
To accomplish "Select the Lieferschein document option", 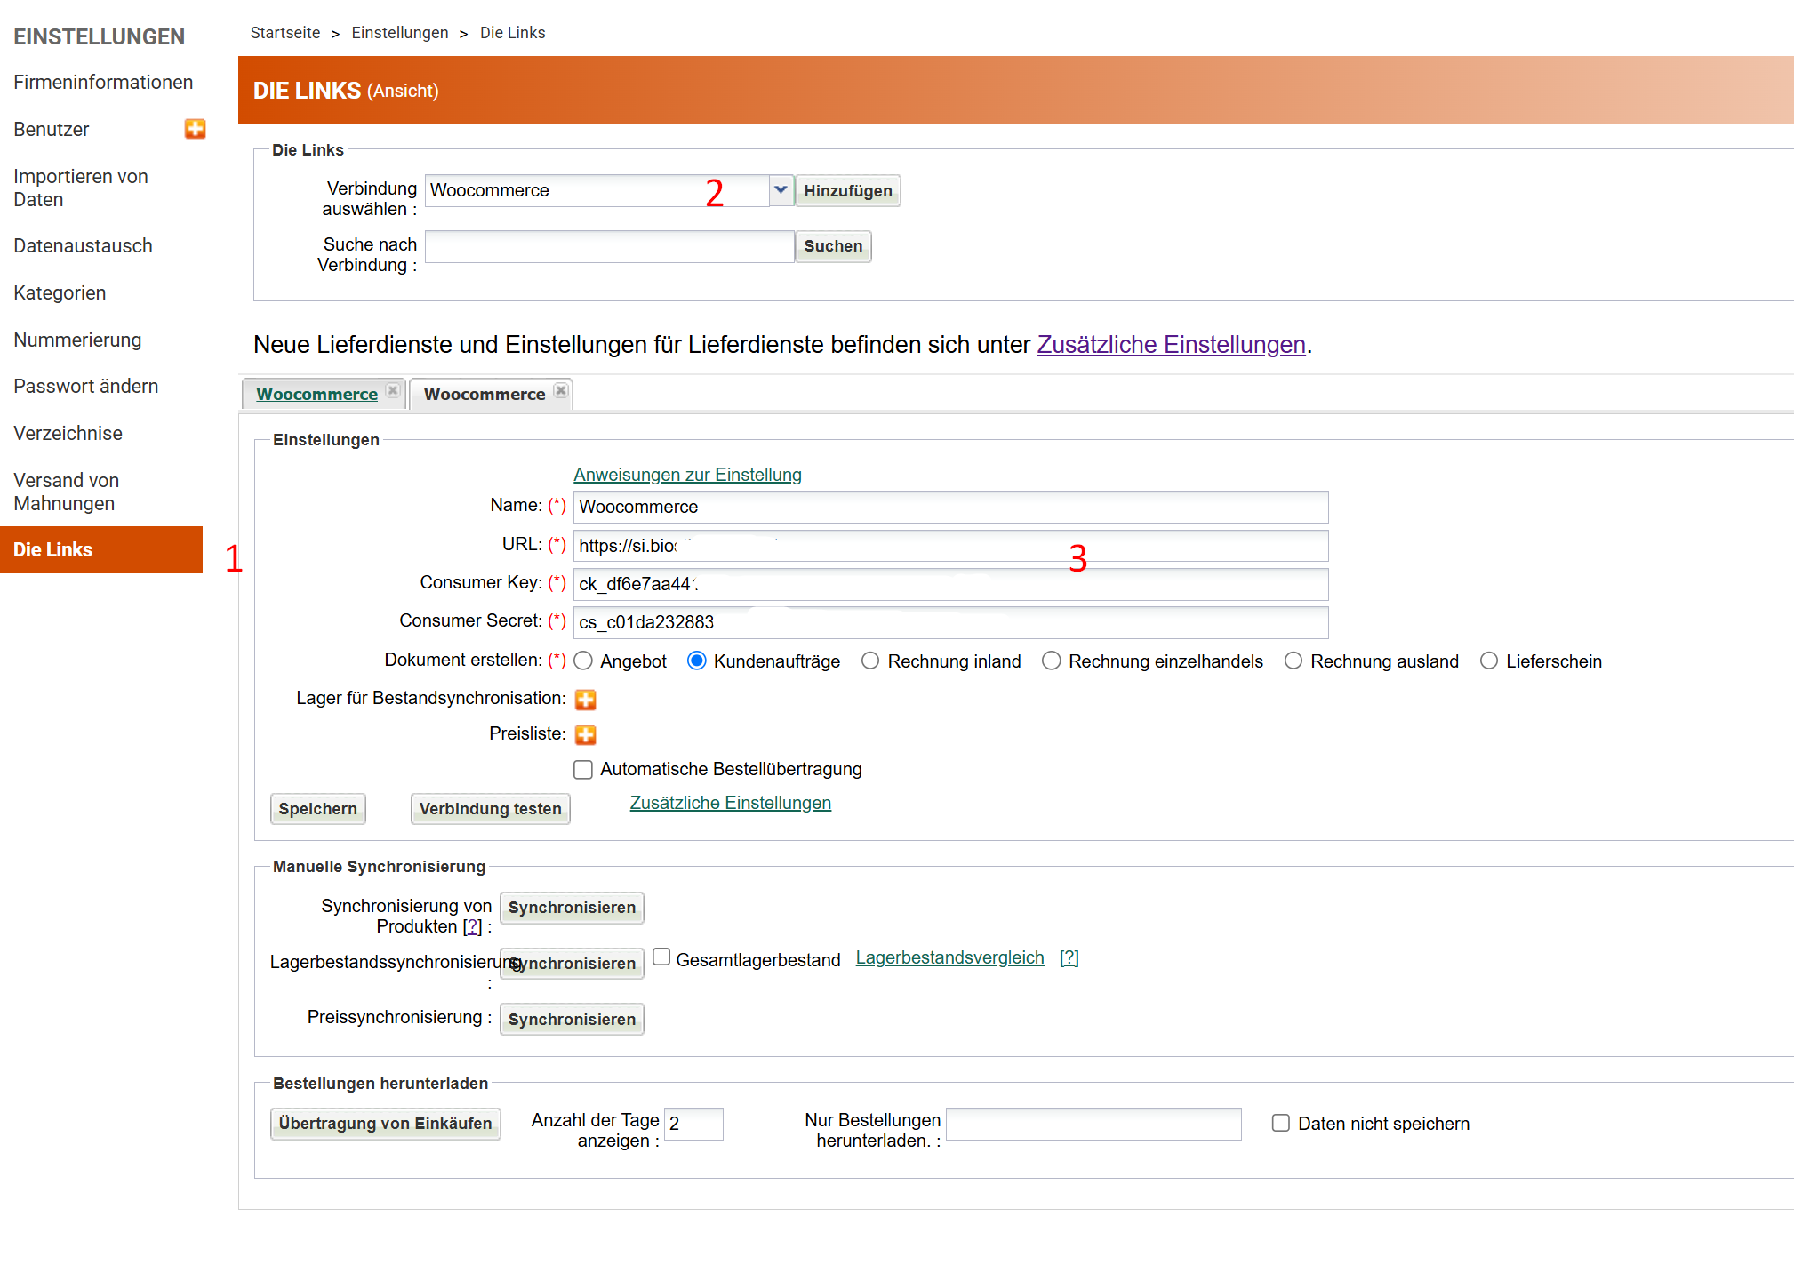I will click(1488, 661).
